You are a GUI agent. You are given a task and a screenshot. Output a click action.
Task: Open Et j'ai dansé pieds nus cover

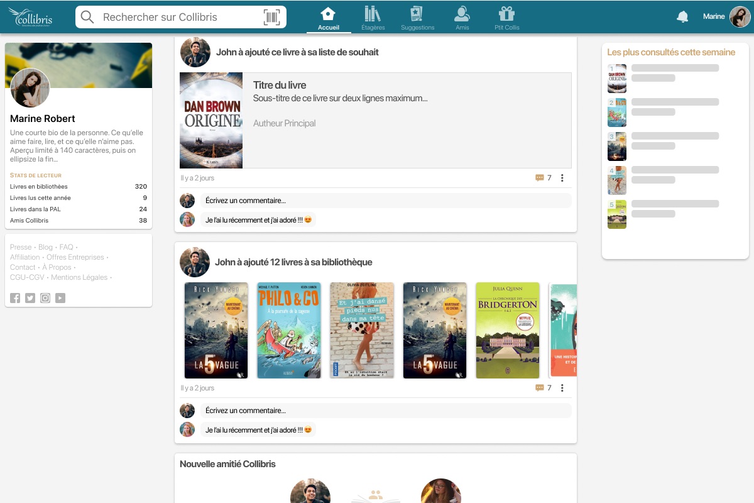(362, 331)
